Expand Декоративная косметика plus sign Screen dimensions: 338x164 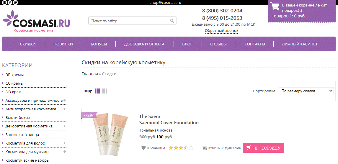click(64, 126)
